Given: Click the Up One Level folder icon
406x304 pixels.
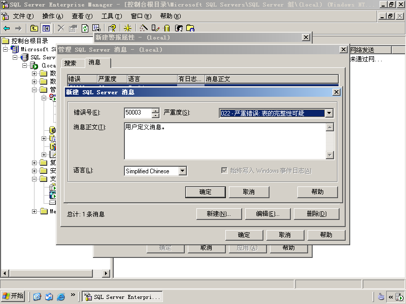Looking at the screenshot, I should pyautogui.click(x=34, y=28).
